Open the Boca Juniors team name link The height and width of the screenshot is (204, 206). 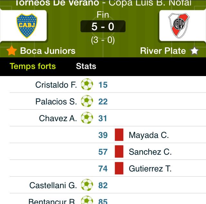[x=48, y=51]
